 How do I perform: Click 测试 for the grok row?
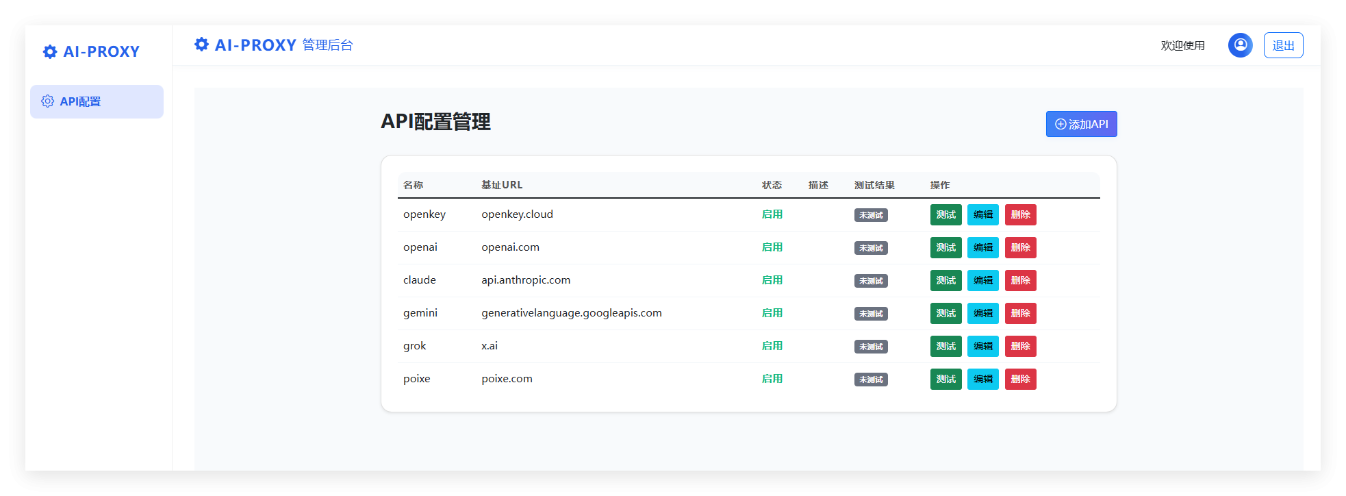(x=945, y=346)
